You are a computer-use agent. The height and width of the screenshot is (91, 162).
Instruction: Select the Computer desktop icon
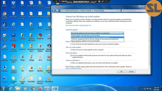click(x=5, y=69)
